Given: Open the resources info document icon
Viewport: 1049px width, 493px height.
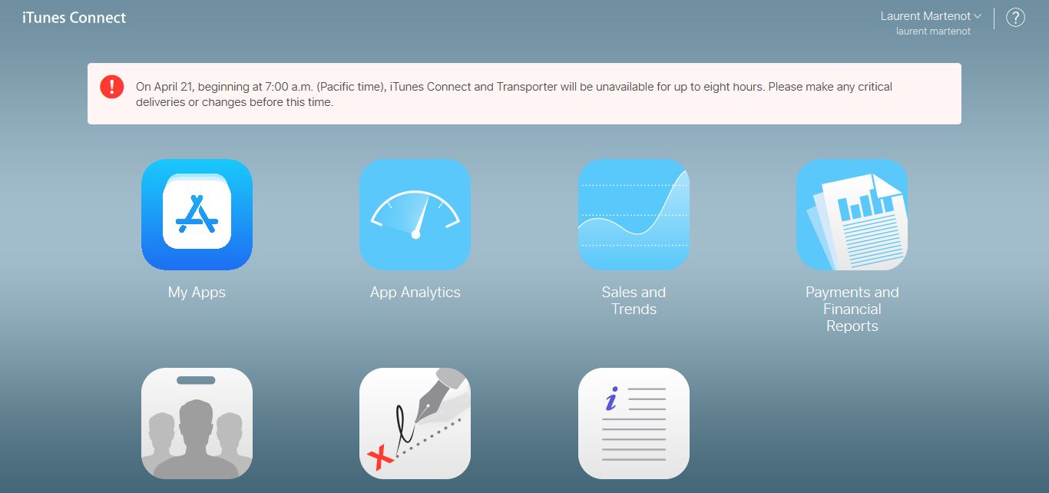Looking at the screenshot, I should pos(634,423).
